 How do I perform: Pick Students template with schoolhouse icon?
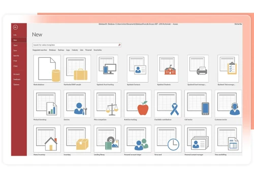[x=168, y=68]
